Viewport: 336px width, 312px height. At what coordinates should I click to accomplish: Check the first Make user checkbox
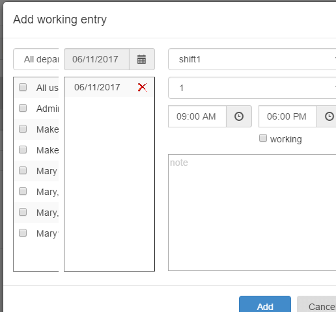tap(23, 129)
